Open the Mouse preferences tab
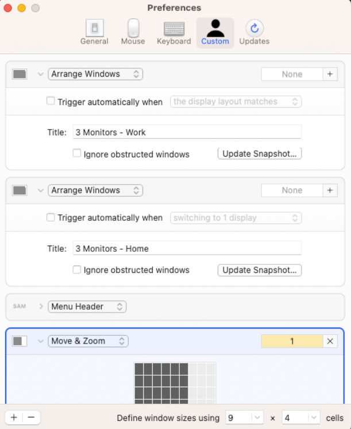Viewport: 351px width, 429px height. click(133, 33)
